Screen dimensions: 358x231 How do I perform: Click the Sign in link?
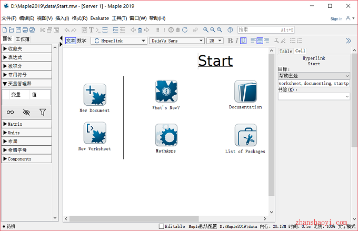336,19
